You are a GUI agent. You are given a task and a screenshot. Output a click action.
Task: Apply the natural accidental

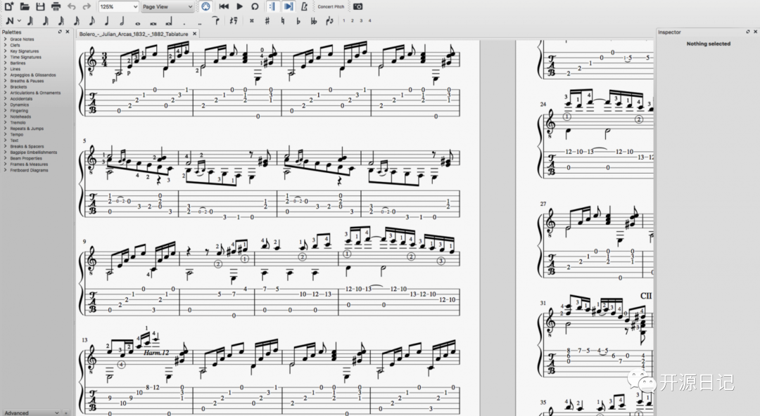[x=283, y=21]
